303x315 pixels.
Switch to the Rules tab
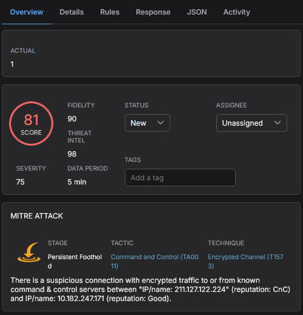click(110, 12)
